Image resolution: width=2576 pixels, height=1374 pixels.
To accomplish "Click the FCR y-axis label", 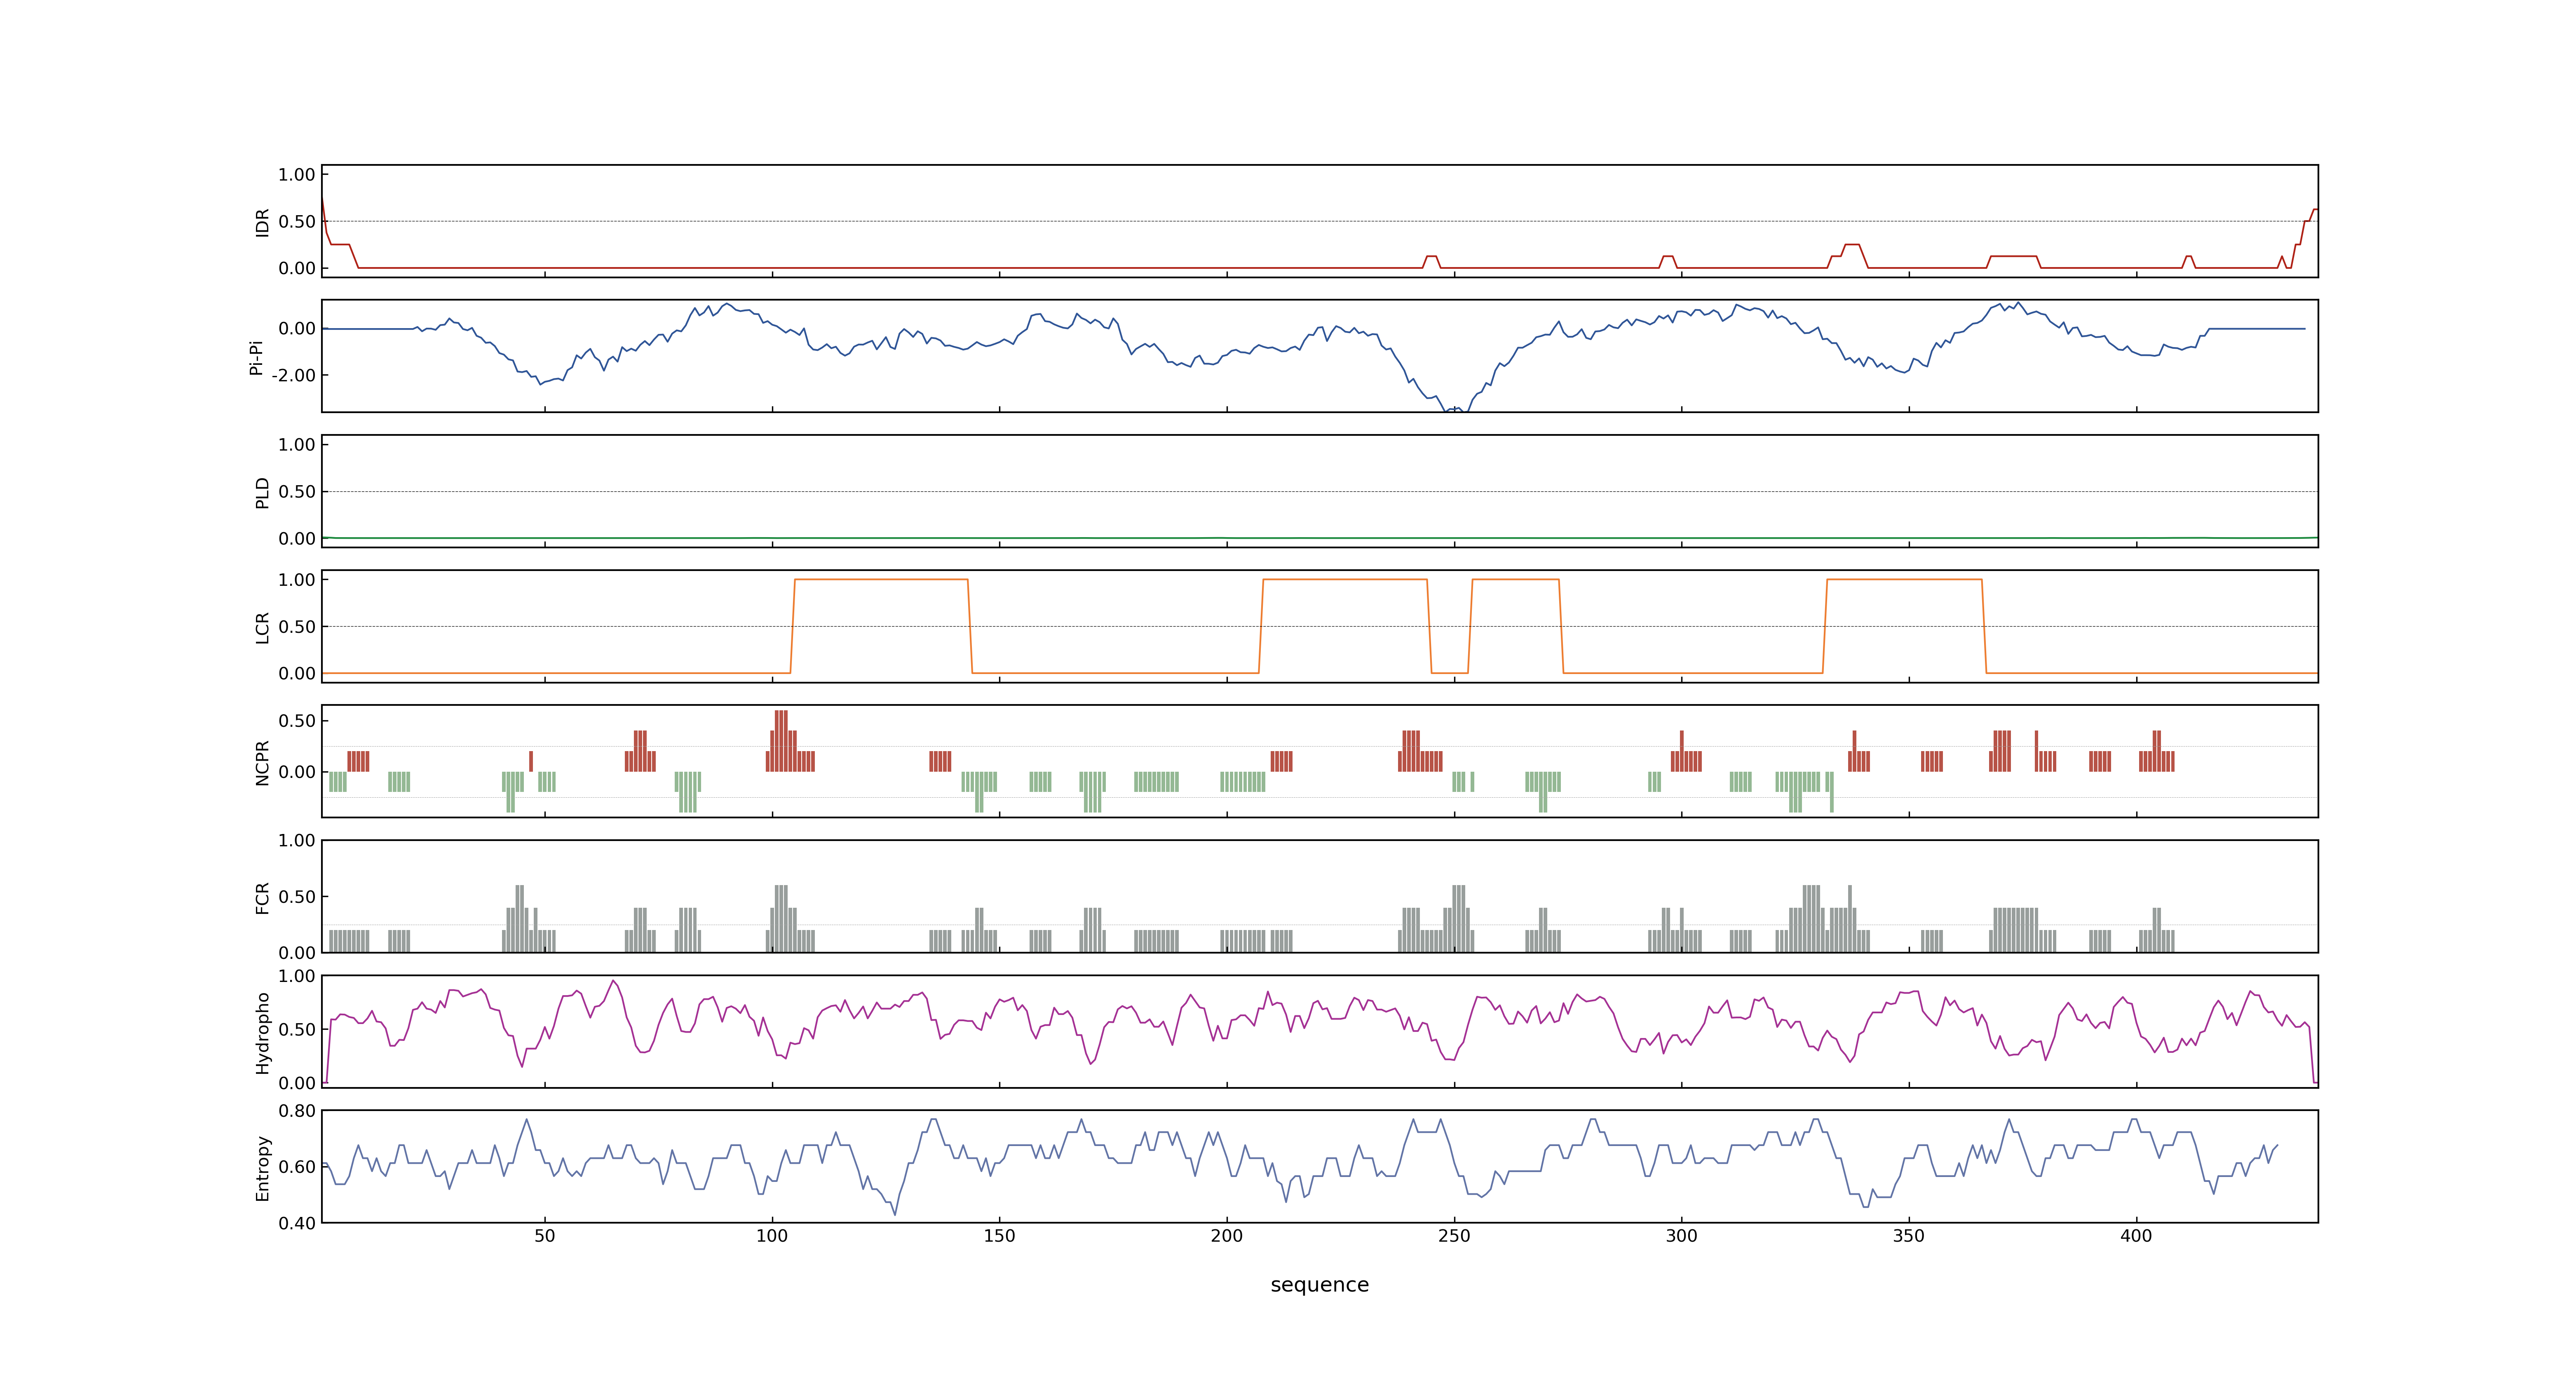I will [262, 897].
